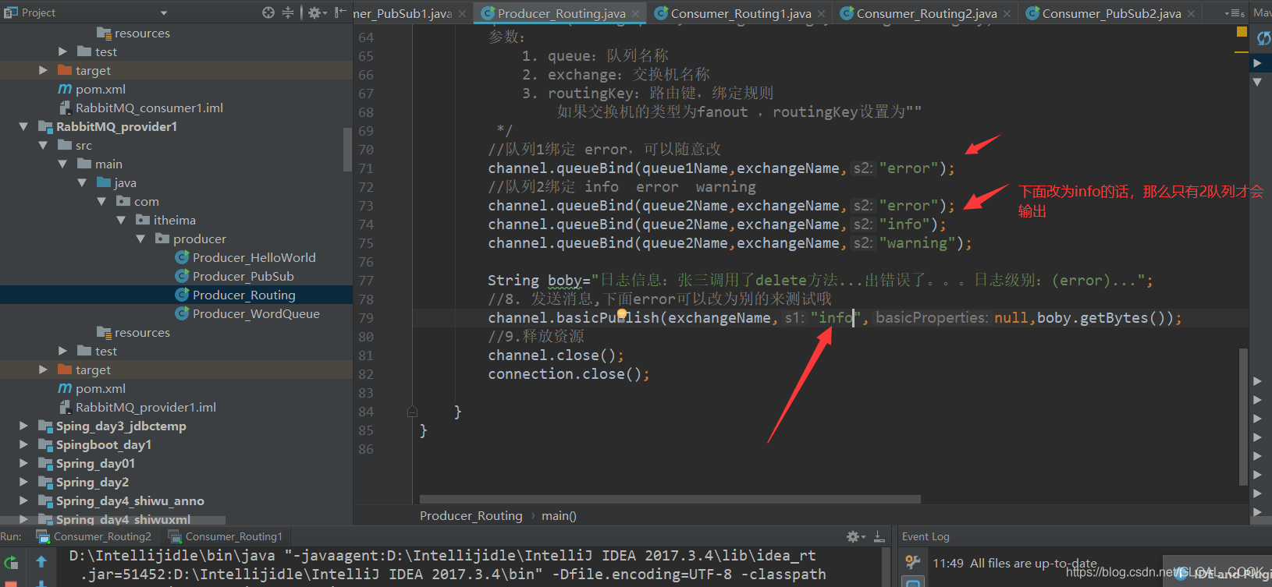Click the Project panel vertical scrollbar
The height and width of the screenshot is (587, 1272).
pyautogui.click(x=347, y=150)
